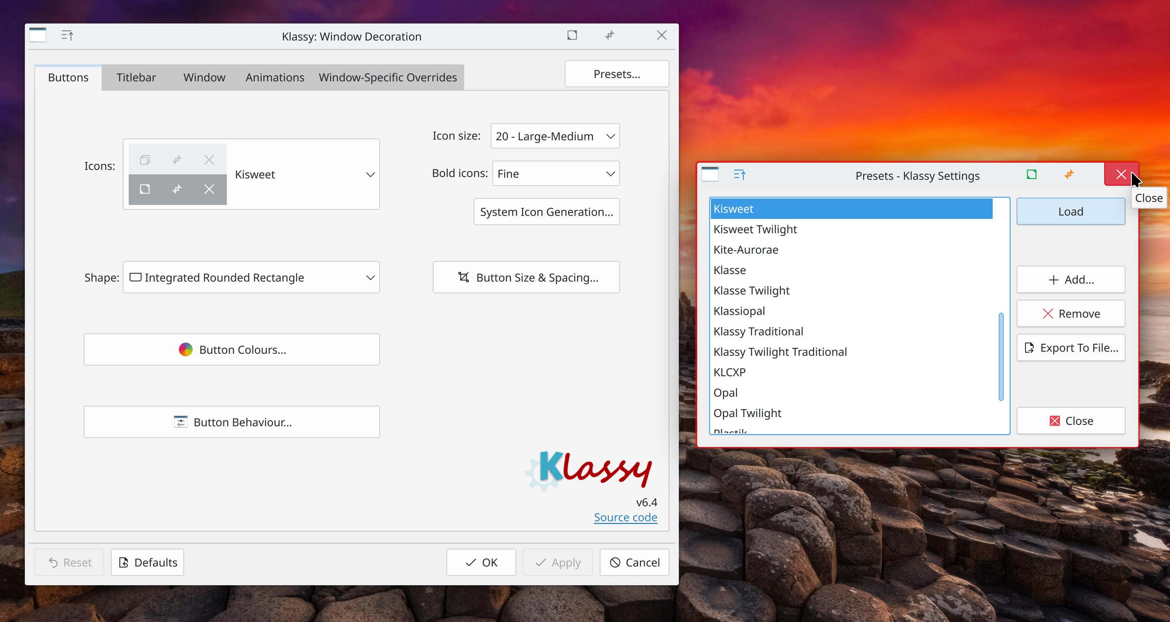Viewport: 1170px width, 622px height.
Task: Click the Apply button
Action: coord(558,562)
